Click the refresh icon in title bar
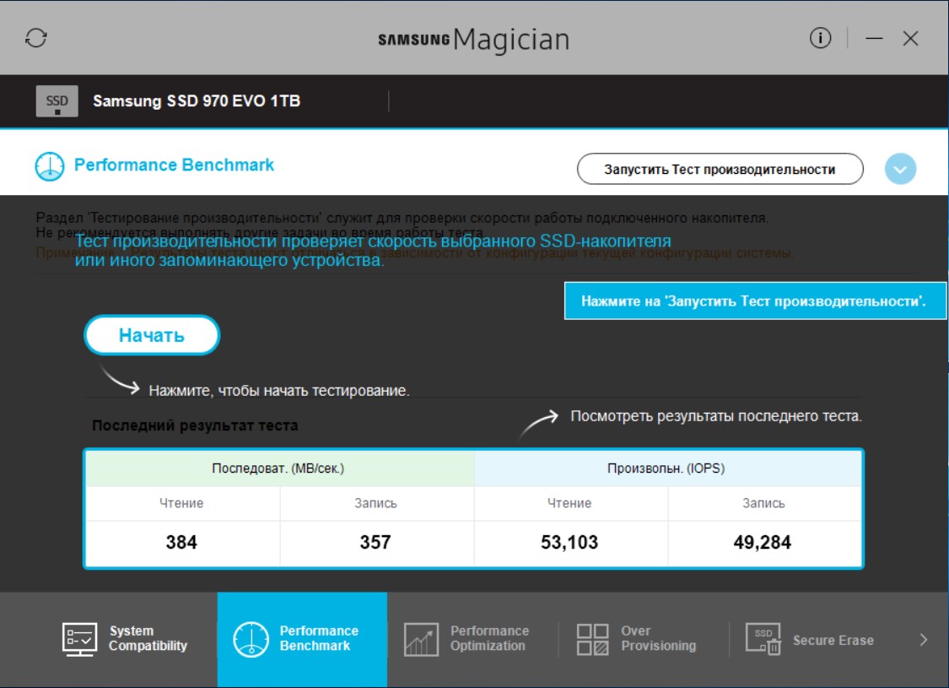This screenshot has height=688, width=949. (x=36, y=37)
